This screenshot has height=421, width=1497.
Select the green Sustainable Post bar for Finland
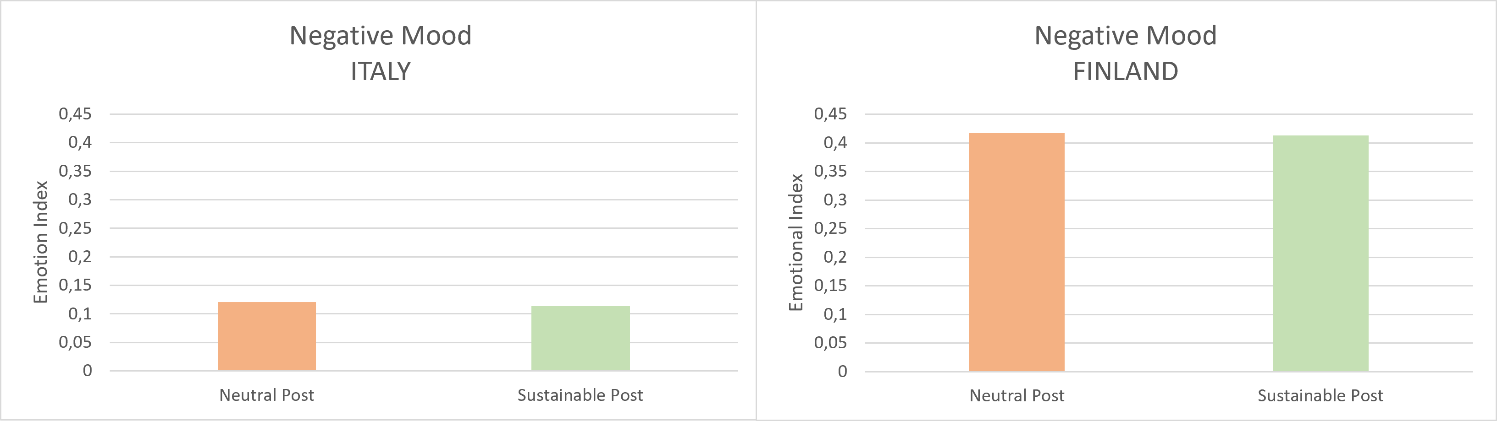[1320, 254]
